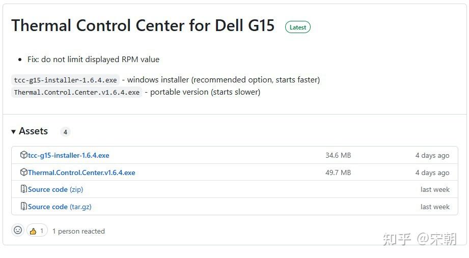Screen dimensions: 469x258
Task: Click the Thermal.Control.Center.v1.6.4.exe code text in description
Action: pyautogui.click(x=76, y=92)
